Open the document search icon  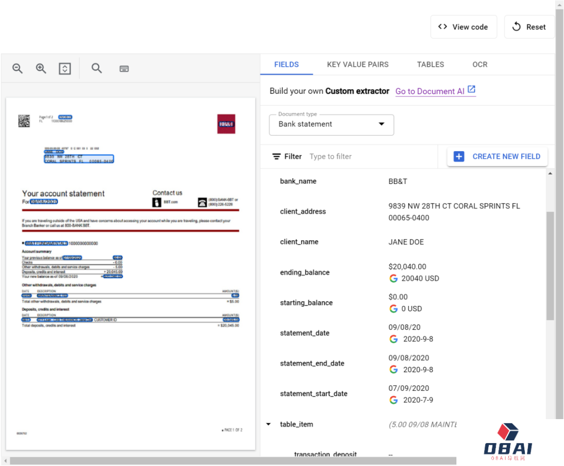click(97, 68)
